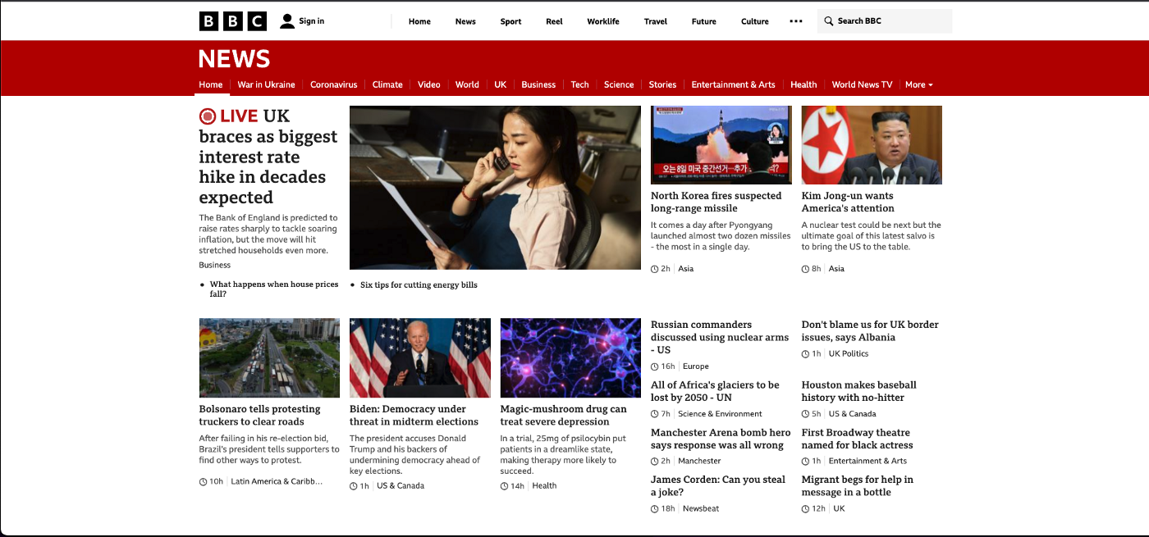This screenshot has height=537, width=1149.
Task: Select the Business tab
Action: point(538,84)
